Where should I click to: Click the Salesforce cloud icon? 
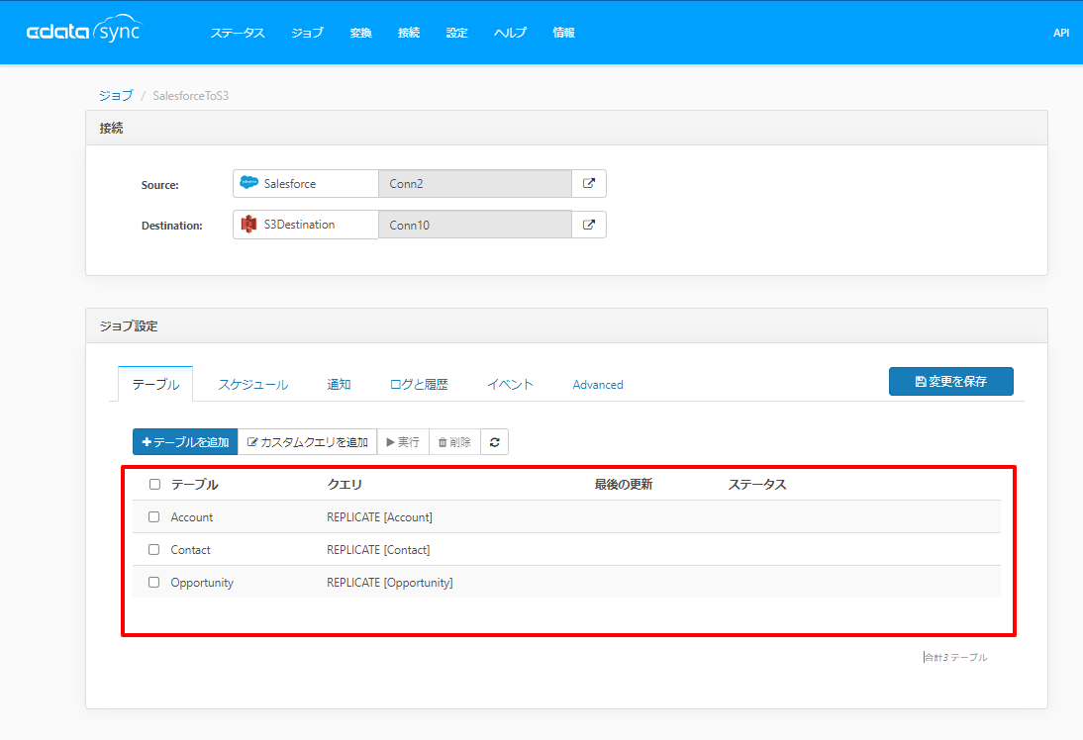[248, 183]
